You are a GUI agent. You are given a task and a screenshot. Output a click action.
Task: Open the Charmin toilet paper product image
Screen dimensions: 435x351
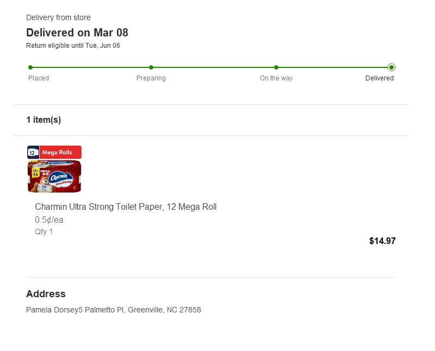pyautogui.click(x=54, y=177)
